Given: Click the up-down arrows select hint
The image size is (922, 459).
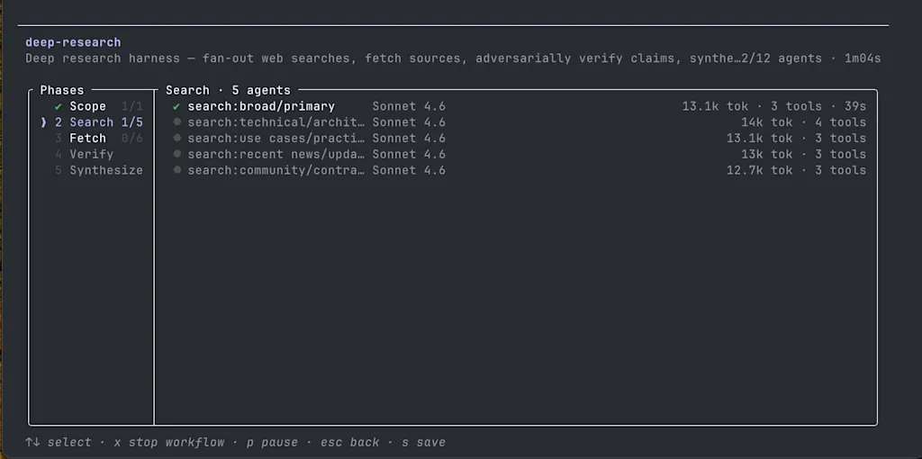Looking at the screenshot, I should (32, 442).
